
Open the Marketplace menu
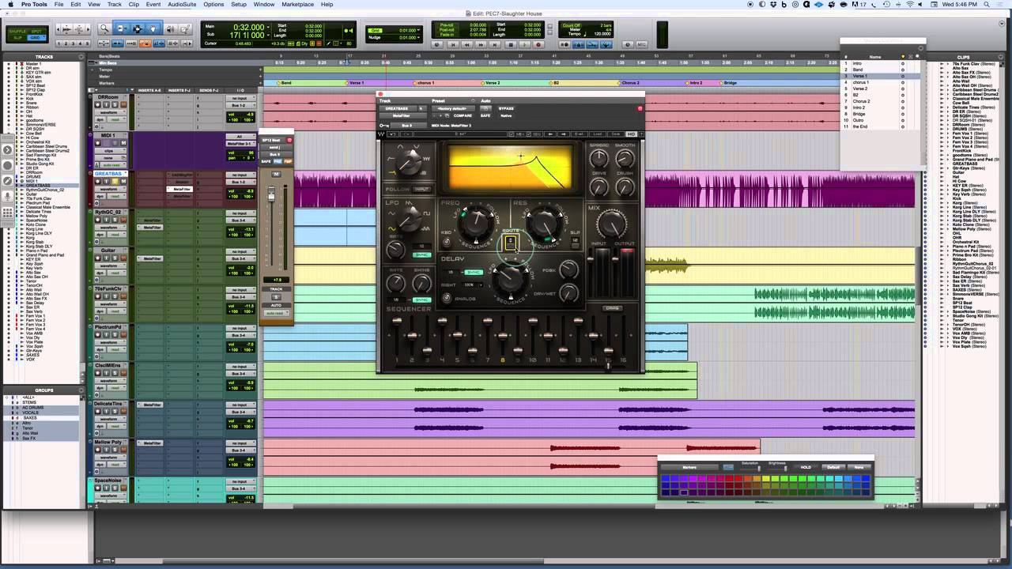pyautogui.click(x=298, y=4)
